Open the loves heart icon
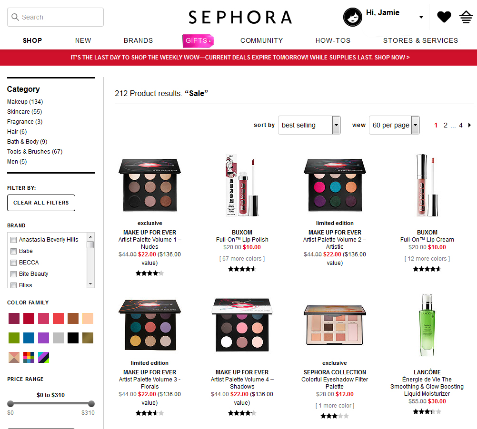This screenshot has height=429, width=477. pyautogui.click(x=444, y=17)
